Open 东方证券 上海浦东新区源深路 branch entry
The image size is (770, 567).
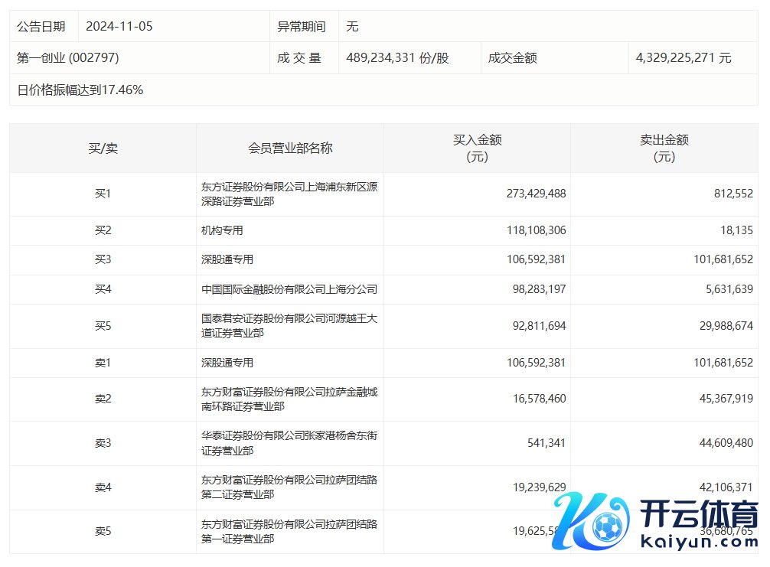click(x=289, y=194)
